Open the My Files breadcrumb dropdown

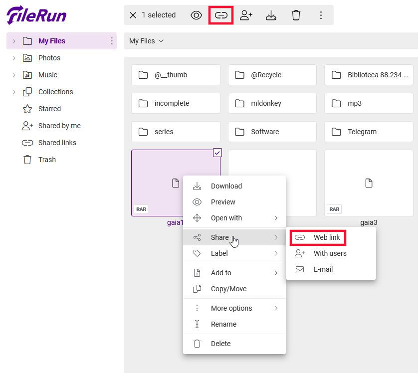coord(146,41)
